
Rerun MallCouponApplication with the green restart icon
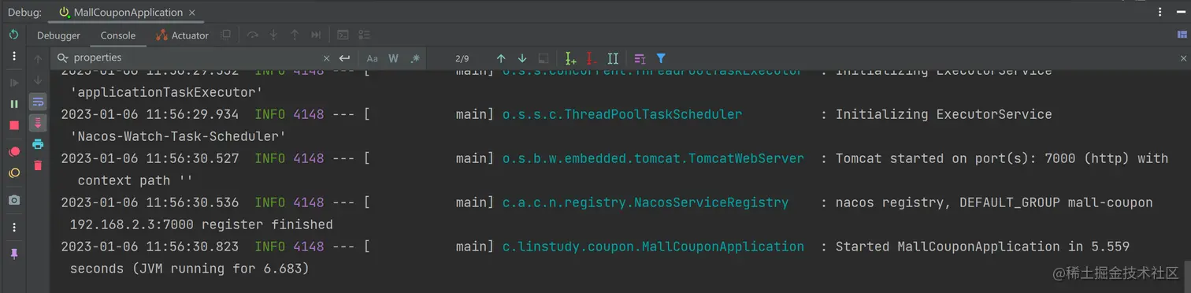[x=13, y=35]
